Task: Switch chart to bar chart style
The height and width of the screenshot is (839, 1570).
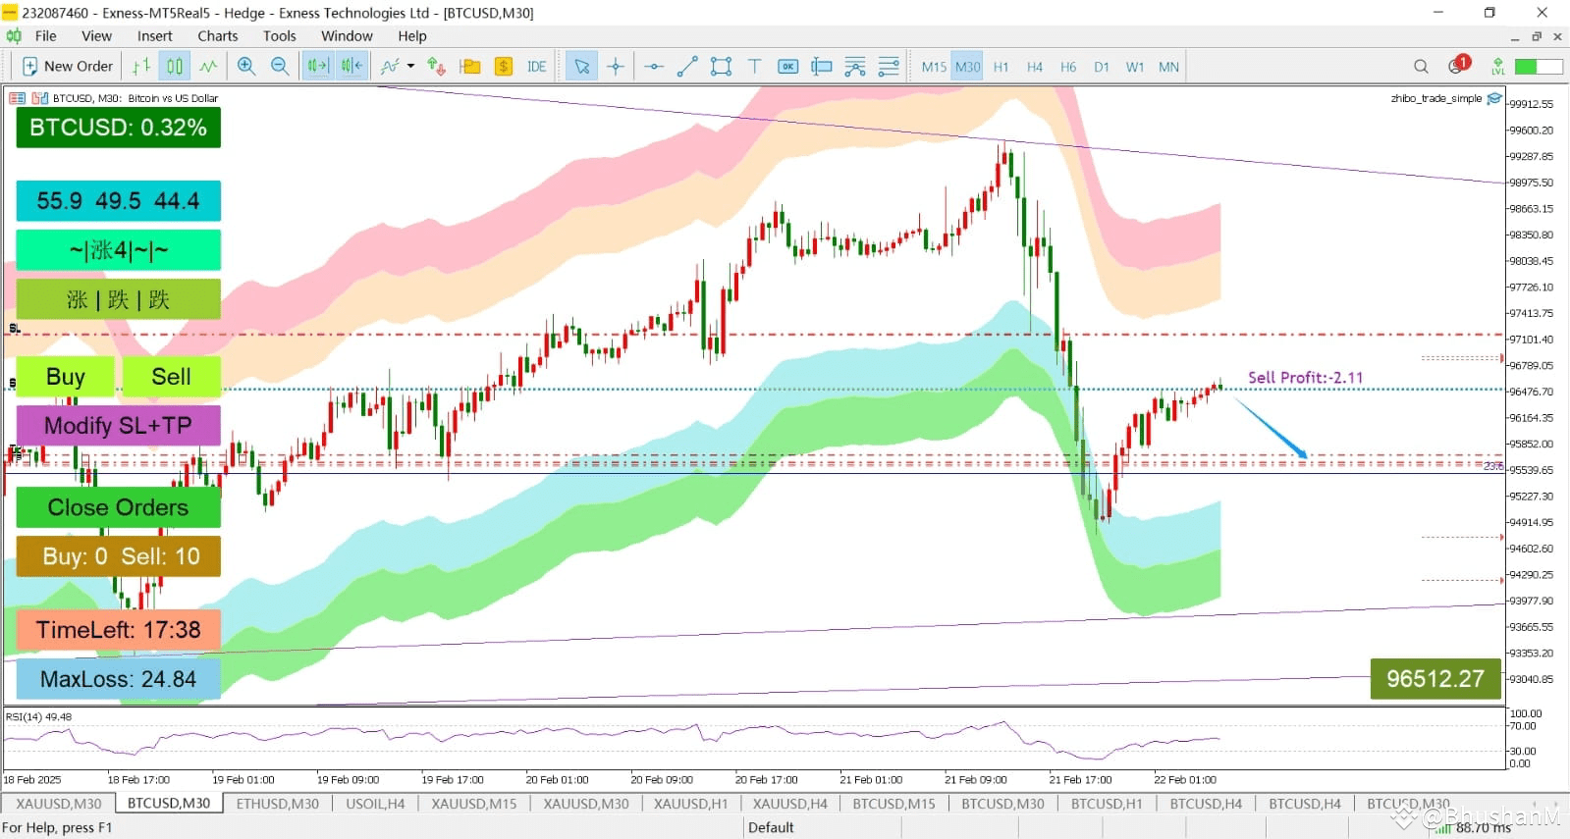Action: coord(141,67)
